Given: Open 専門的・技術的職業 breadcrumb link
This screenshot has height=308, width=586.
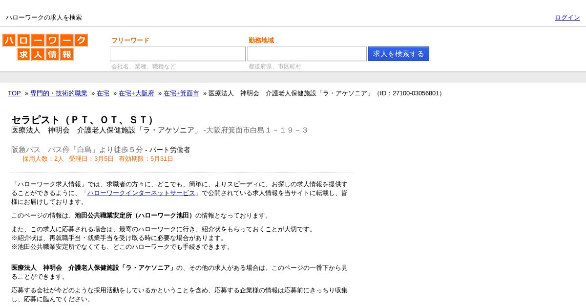Looking at the screenshot, I should click(59, 93).
